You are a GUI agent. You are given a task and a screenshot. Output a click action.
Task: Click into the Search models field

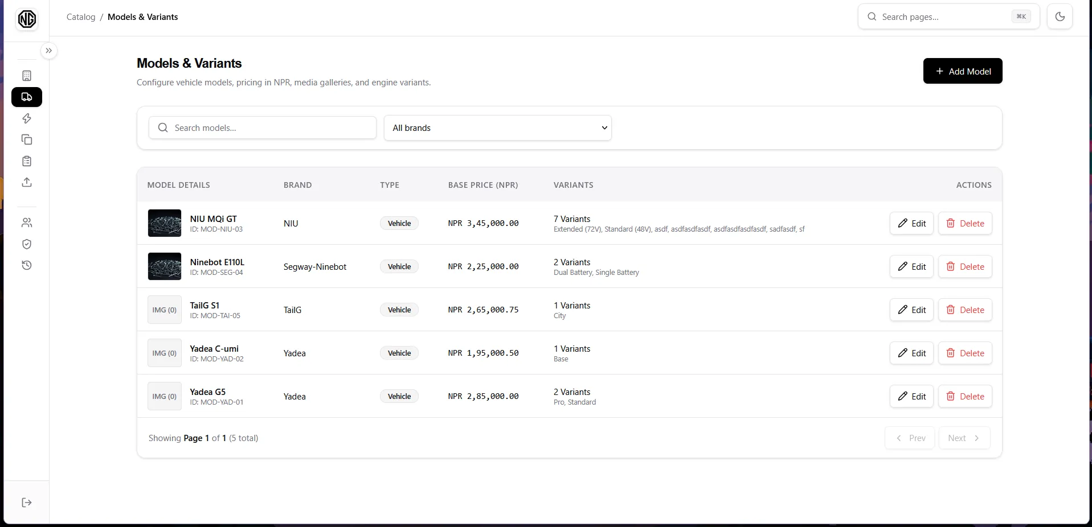click(x=263, y=127)
